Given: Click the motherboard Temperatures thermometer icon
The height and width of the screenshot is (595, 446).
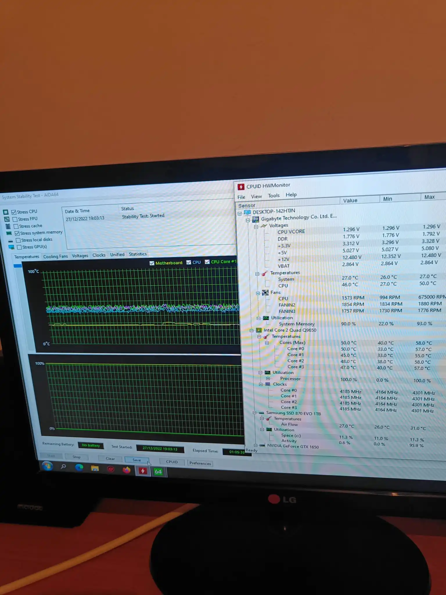Looking at the screenshot, I should point(265,273).
